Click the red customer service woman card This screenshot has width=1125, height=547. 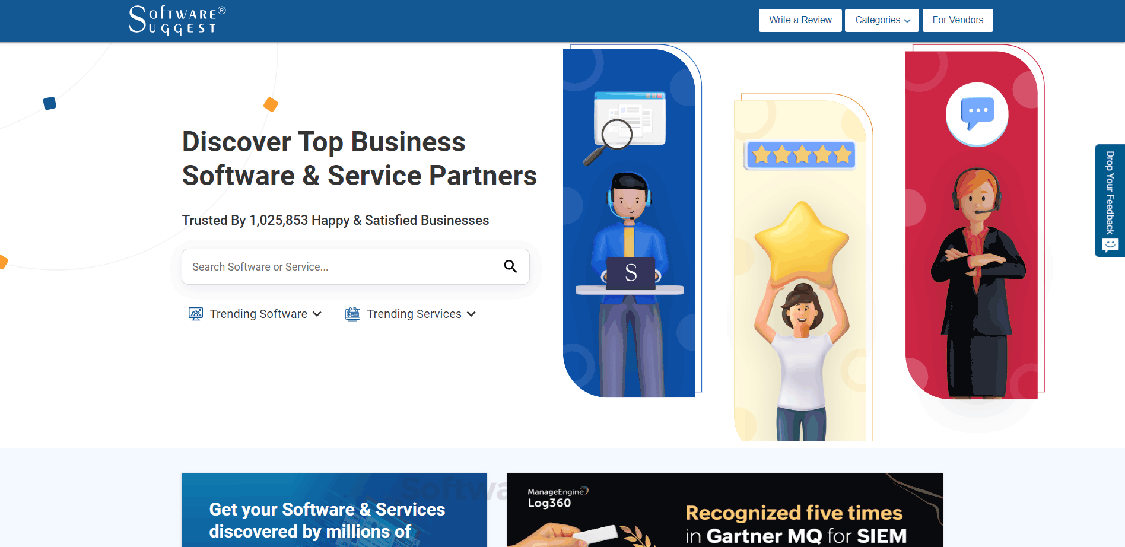[x=971, y=225]
